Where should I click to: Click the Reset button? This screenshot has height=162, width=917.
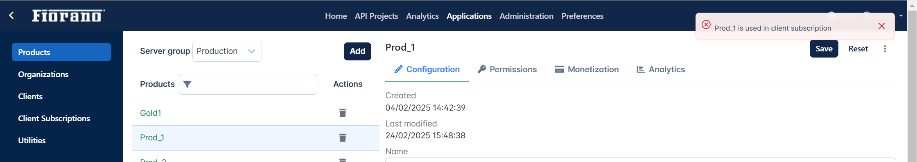coord(858,49)
